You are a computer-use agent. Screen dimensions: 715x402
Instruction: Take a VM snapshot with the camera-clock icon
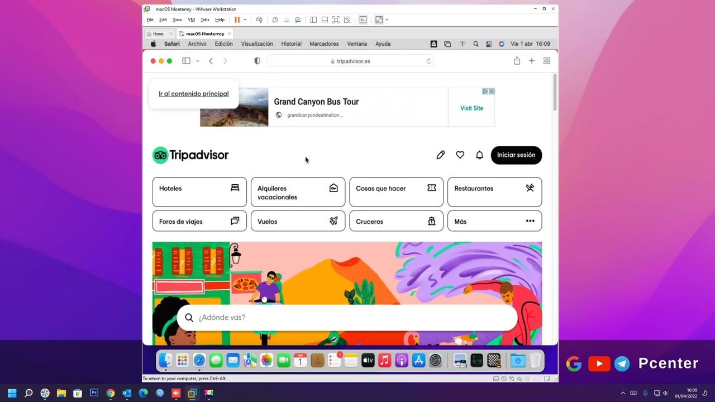coord(275,20)
